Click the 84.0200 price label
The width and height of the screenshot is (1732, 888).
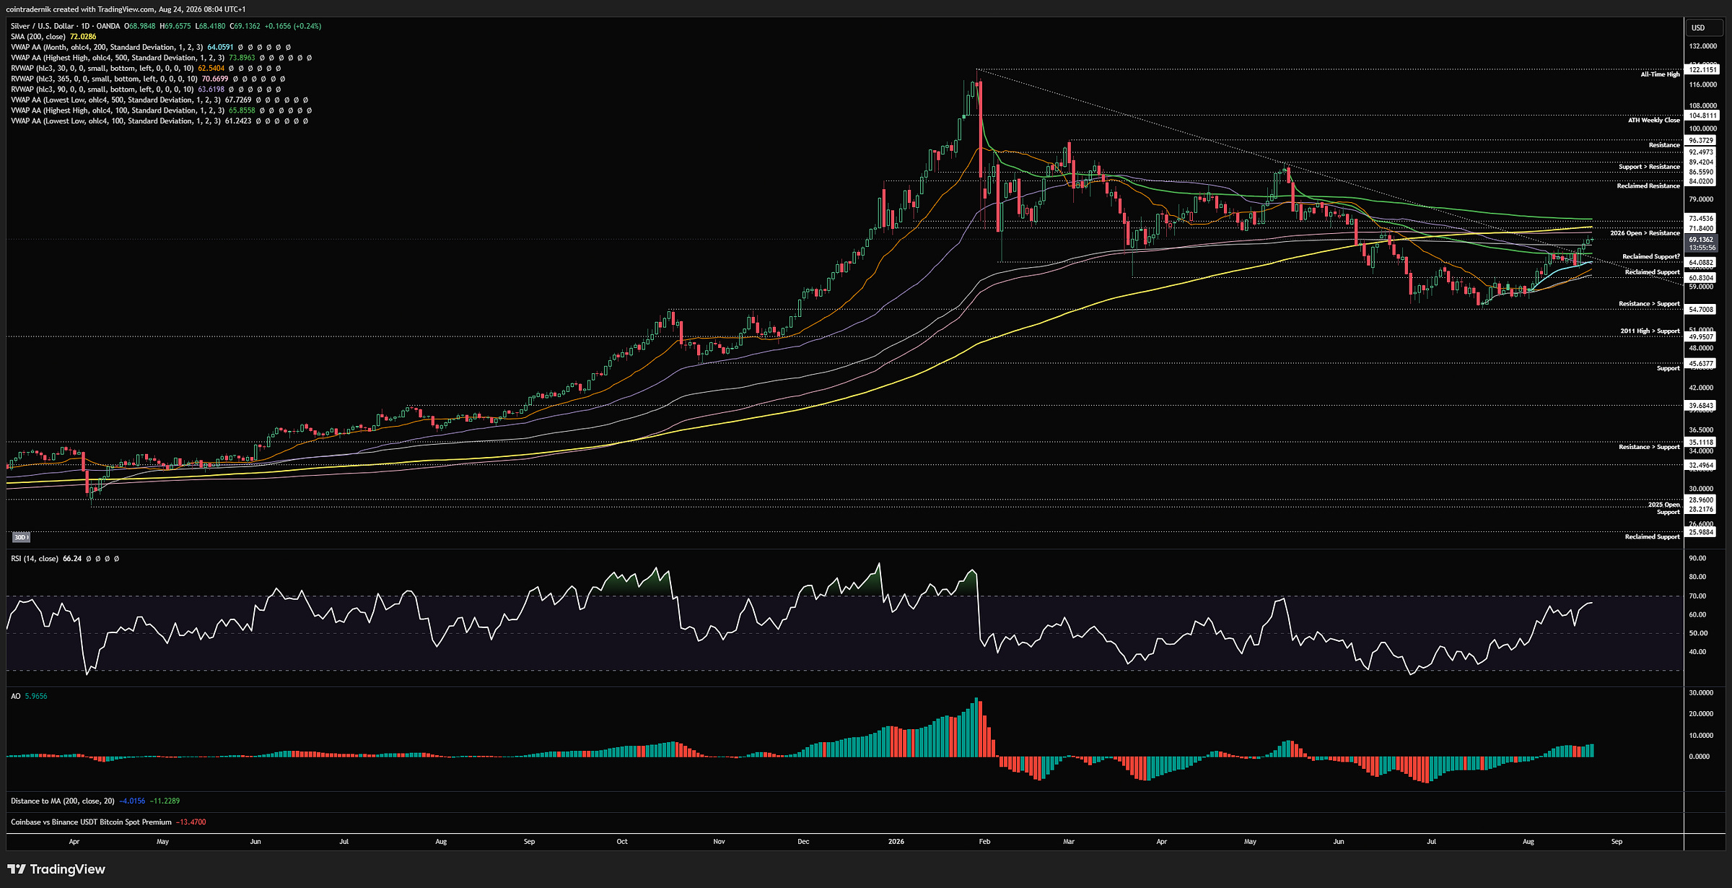point(1701,182)
